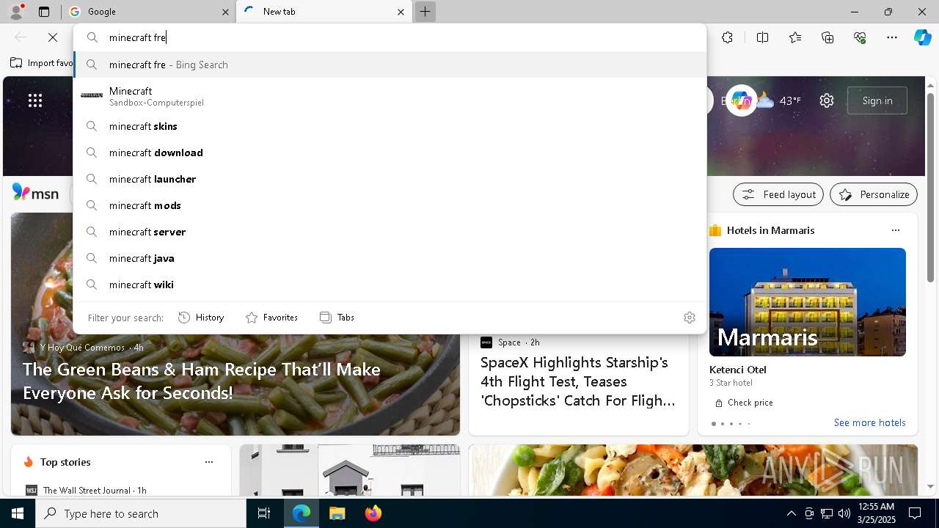Open address bar suggestion settings gear
The height and width of the screenshot is (528, 939).
click(690, 318)
